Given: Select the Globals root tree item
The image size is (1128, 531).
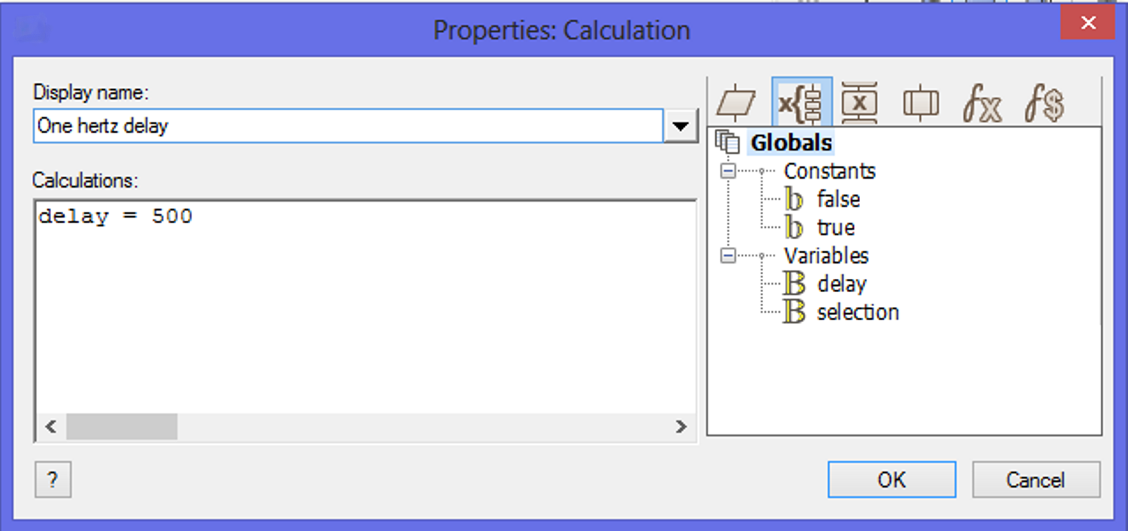Looking at the screenshot, I should (x=791, y=143).
